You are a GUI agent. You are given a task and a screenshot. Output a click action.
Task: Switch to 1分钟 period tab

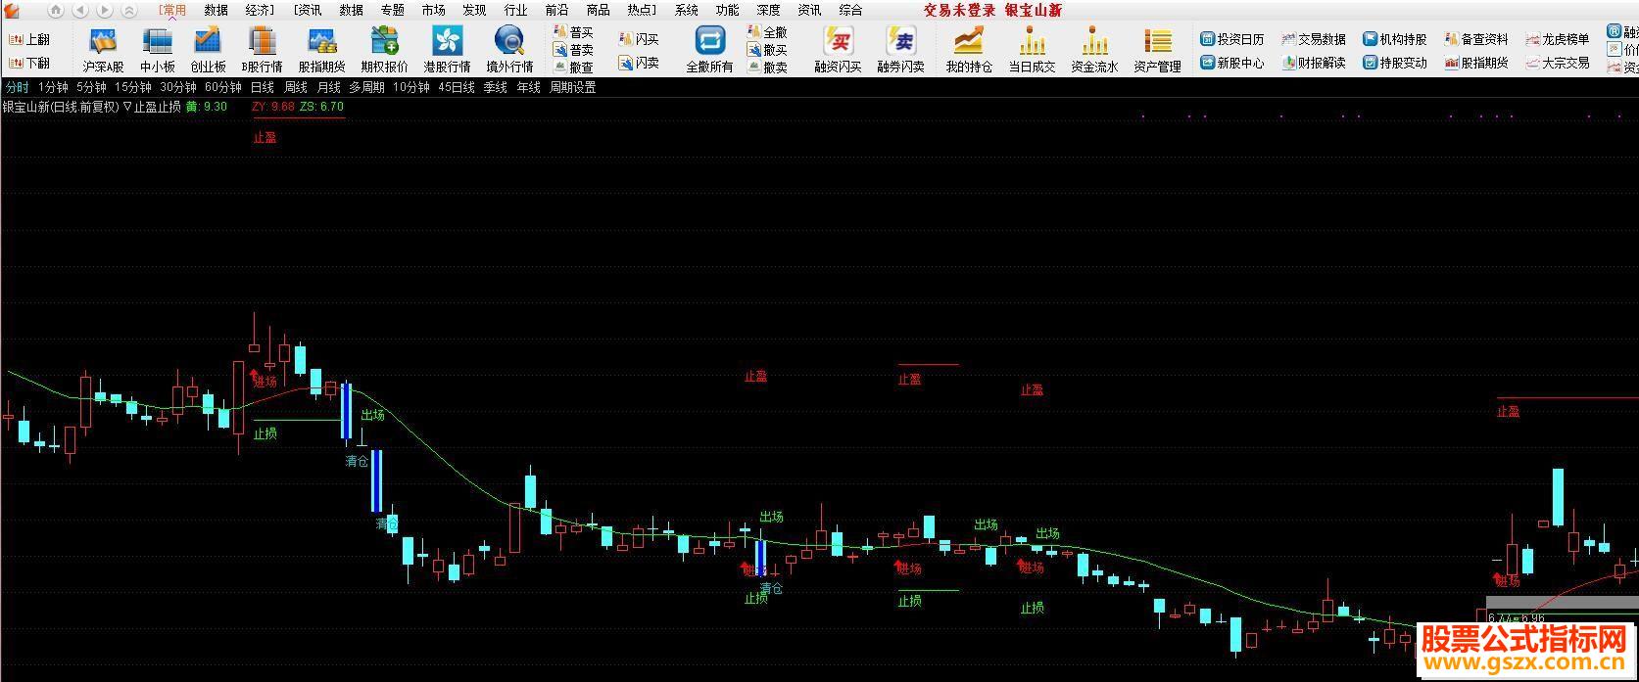53,87
